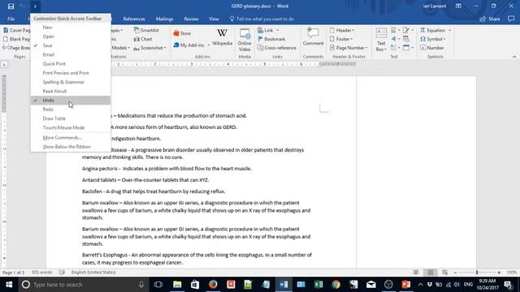This screenshot has width=520, height=292.
Task: Add a Bookmark
Action: tap(271, 39)
